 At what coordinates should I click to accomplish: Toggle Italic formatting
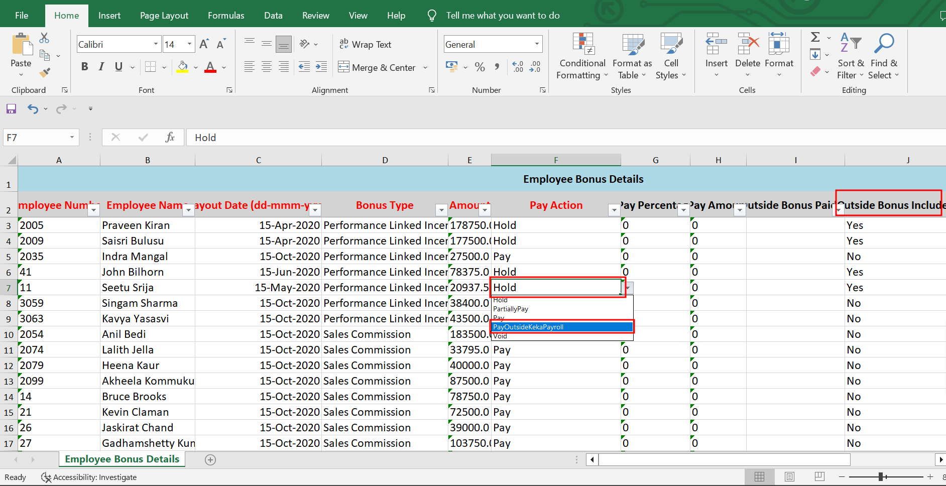(x=101, y=67)
